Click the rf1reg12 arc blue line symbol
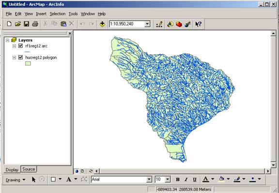 point(27,52)
